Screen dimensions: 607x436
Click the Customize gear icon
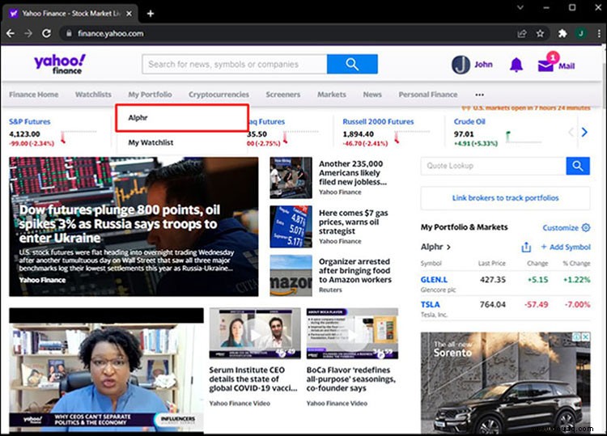(586, 227)
